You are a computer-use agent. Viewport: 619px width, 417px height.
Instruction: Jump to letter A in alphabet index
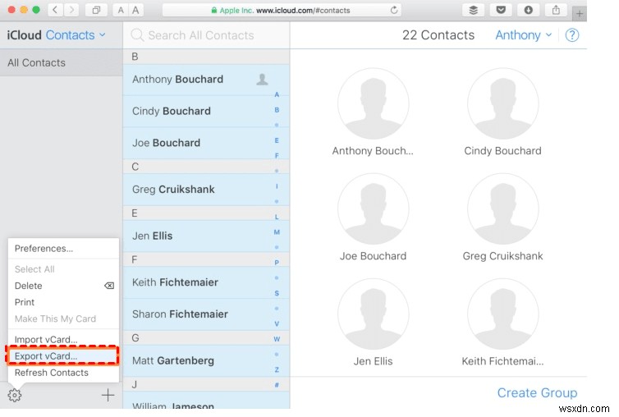[x=277, y=94]
